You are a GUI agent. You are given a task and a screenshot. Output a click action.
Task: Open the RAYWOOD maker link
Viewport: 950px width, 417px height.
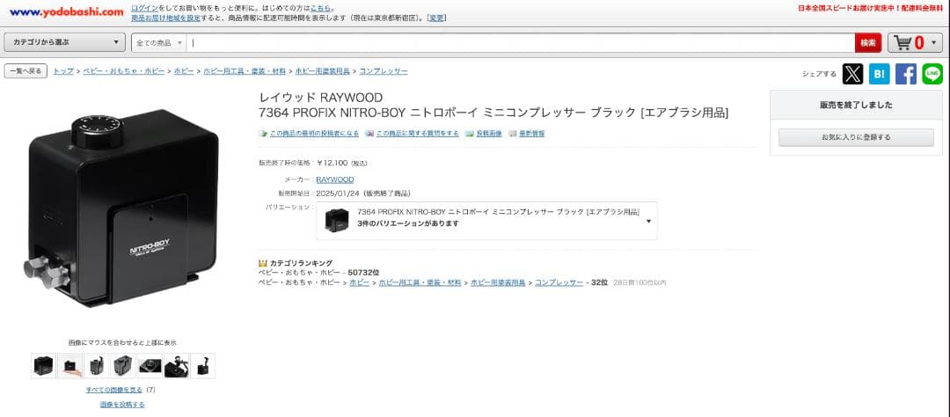click(x=335, y=179)
